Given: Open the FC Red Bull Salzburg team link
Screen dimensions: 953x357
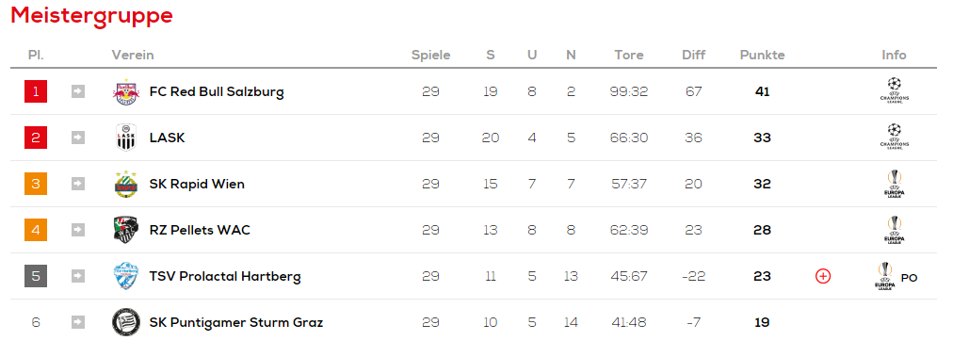Looking at the screenshot, I should click(217, 91).
